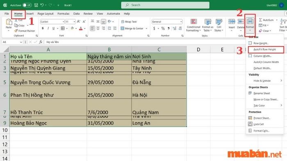
Task: Select the row 10 header
Action: pos(5,130)
